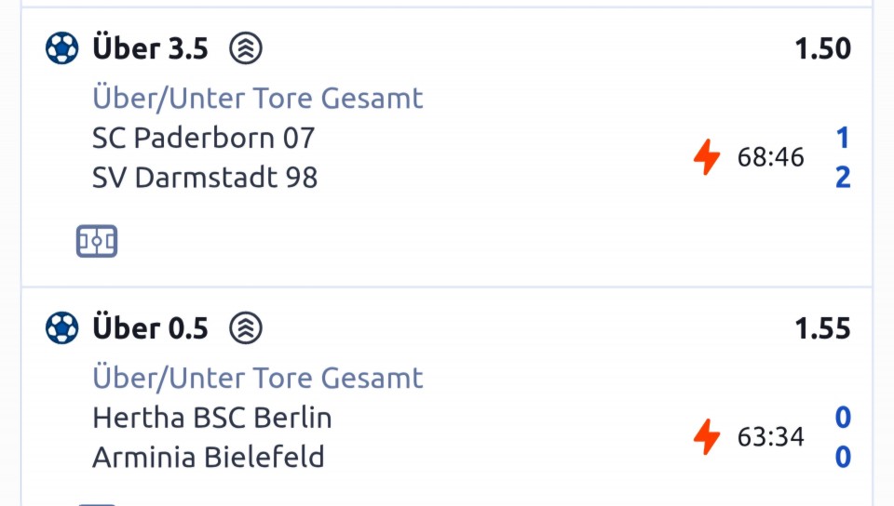This screenshot has height=506, width=894.
Task: Click the soccer ball icon beside Über 3.5
Action: [x=62, y=48]
